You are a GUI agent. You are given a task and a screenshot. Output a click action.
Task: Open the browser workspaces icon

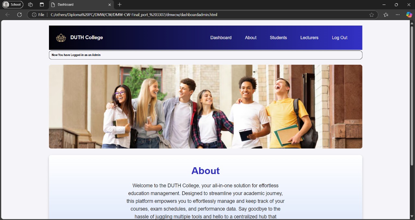point(30,5)
